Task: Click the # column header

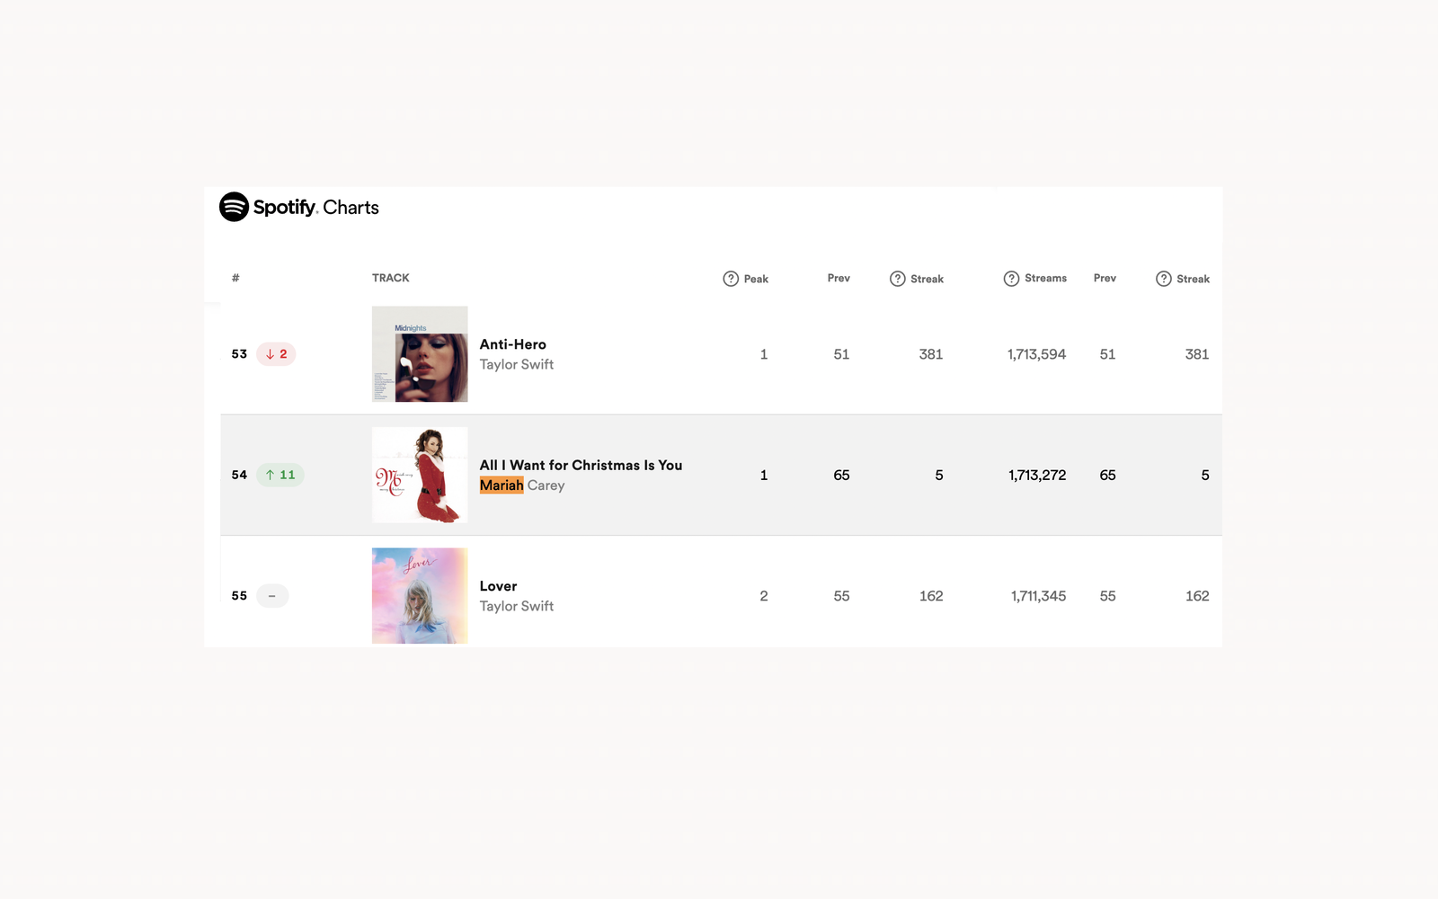Action: click(x=235, y=278)
